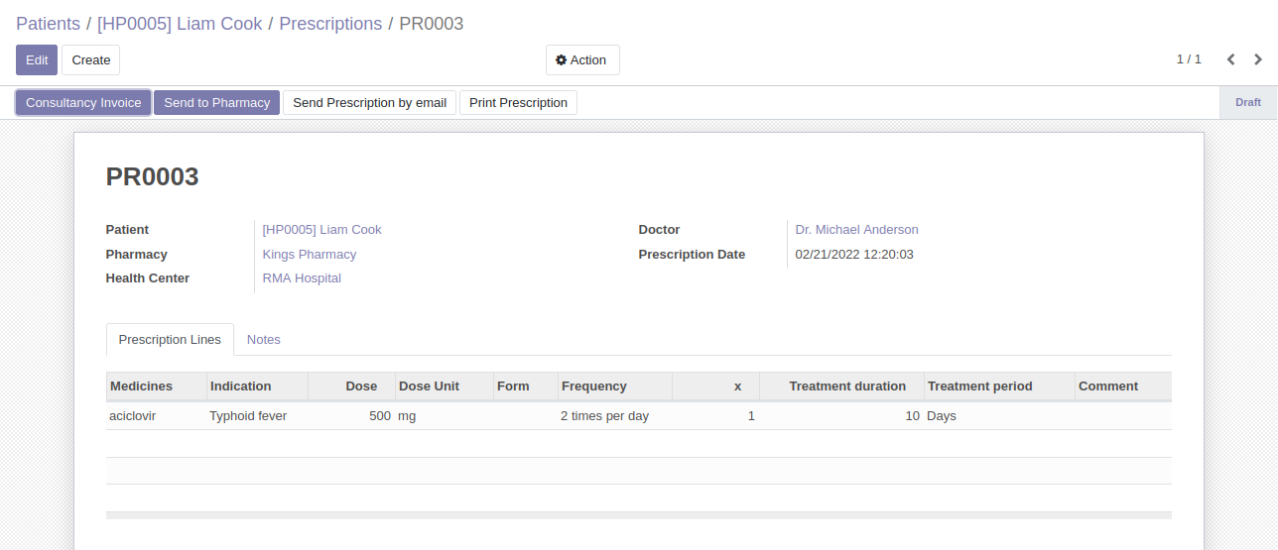Click the Create button
The height and width of the screenshot is (550, 1278).
pos(91,59)
